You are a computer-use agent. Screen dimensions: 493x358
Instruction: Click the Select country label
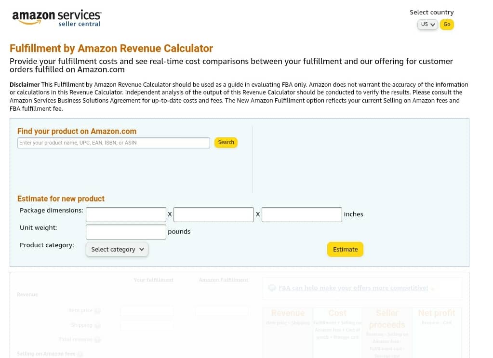pos(432,12)
